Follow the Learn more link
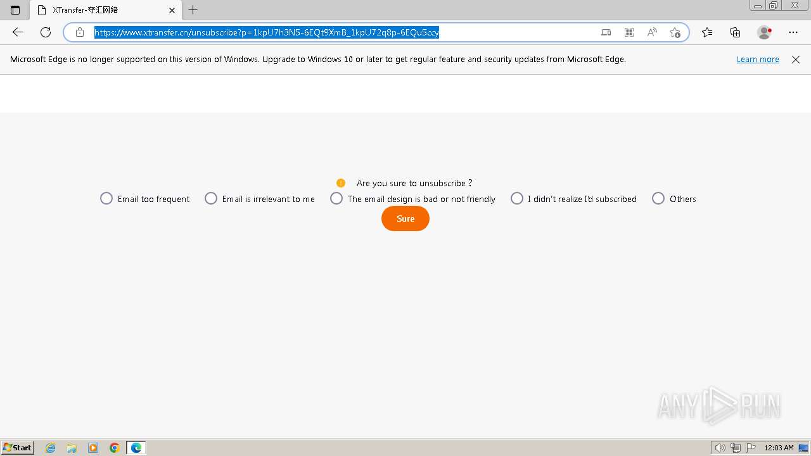 point(758,59)
